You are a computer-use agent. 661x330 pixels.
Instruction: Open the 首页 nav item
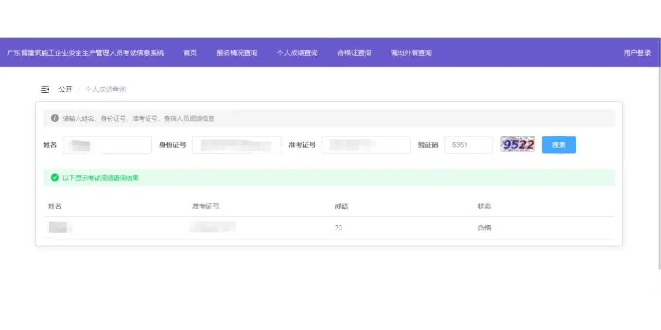[190, 52]
